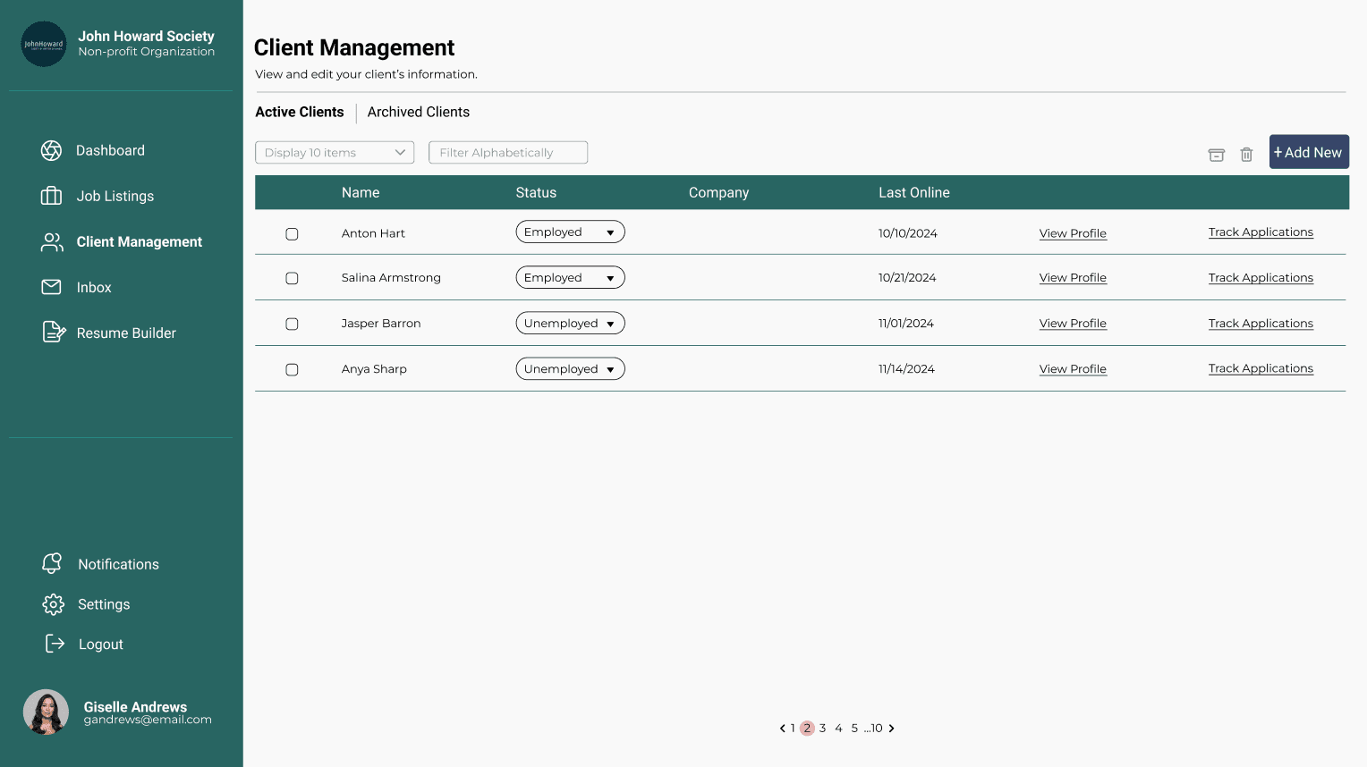Click the Company column header
This screenshot has height=767, width=1367.
[718, 193]
